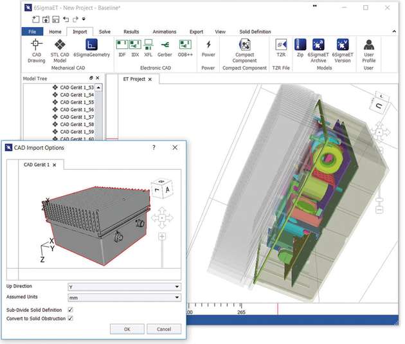This screenshot has height=344, width=405.
Task: Undo the last action
Action: tap(66, 19)
